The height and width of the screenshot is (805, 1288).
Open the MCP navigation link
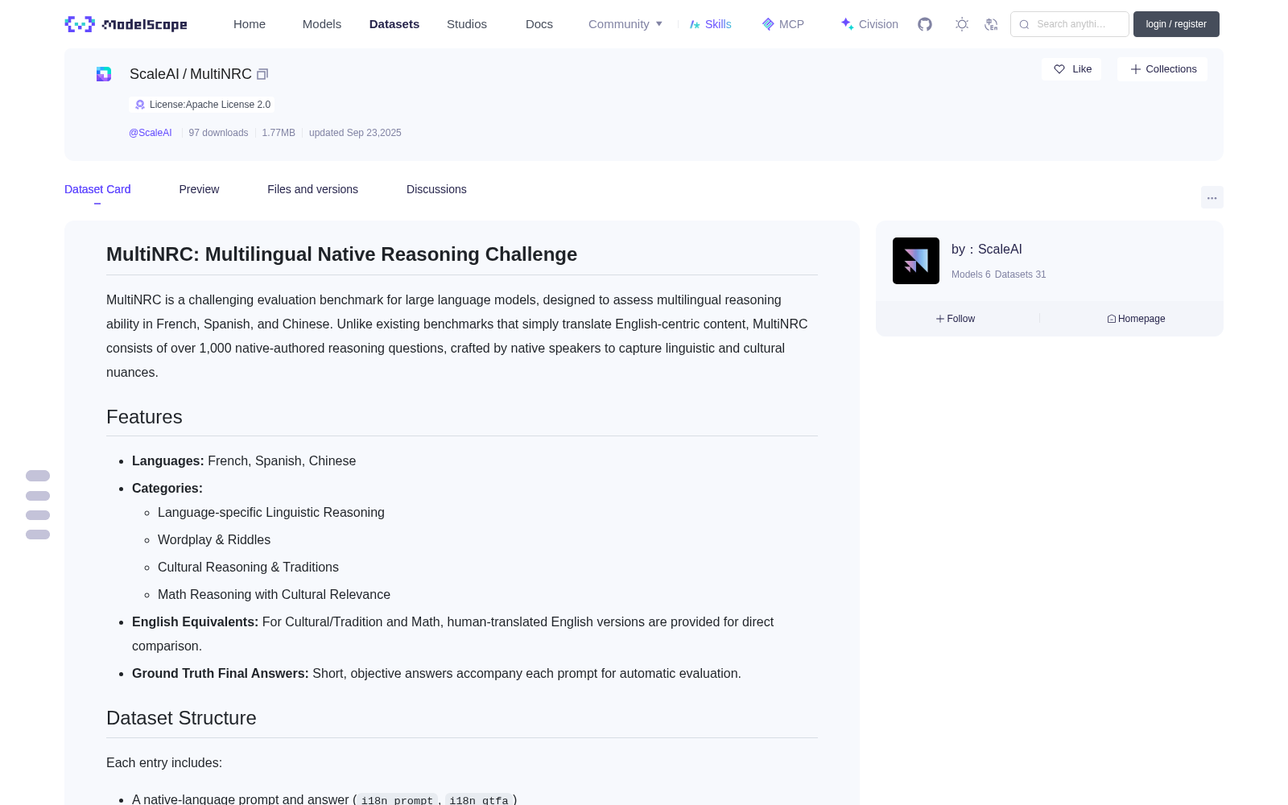click(783, 24)
